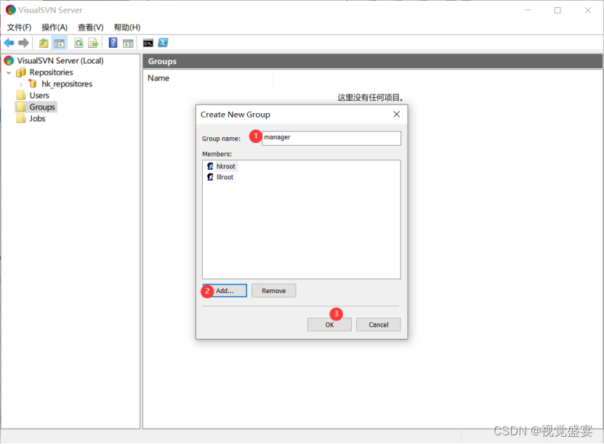Click the Up one level folder icon
604x444 pixels.
tap(44, 43)
